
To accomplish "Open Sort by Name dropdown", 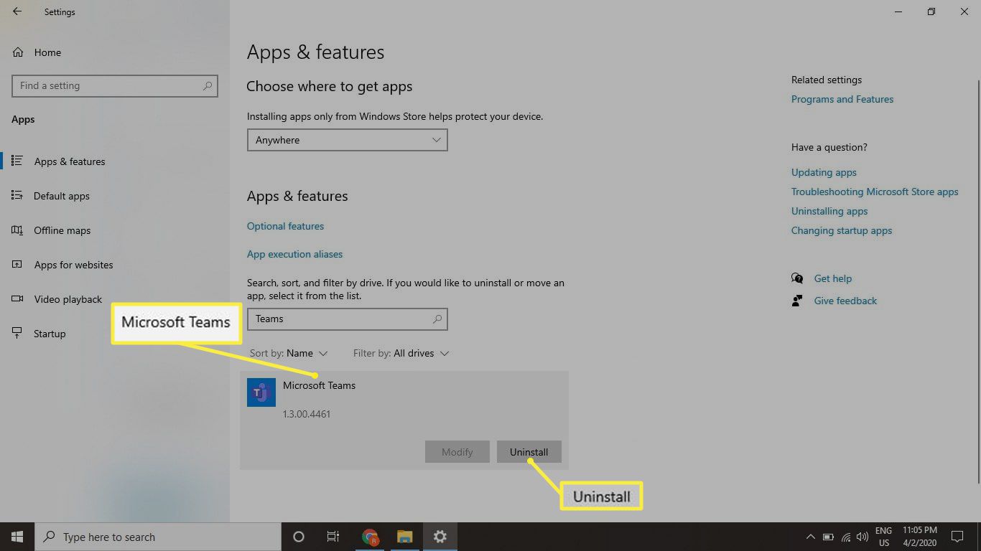I will [289, 353].
